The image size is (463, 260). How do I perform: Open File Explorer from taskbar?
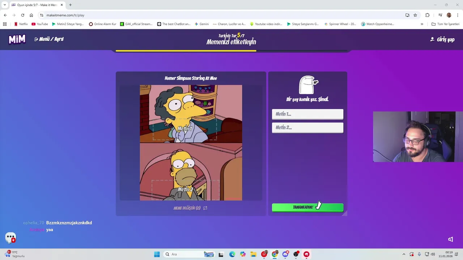pos(253,254)
